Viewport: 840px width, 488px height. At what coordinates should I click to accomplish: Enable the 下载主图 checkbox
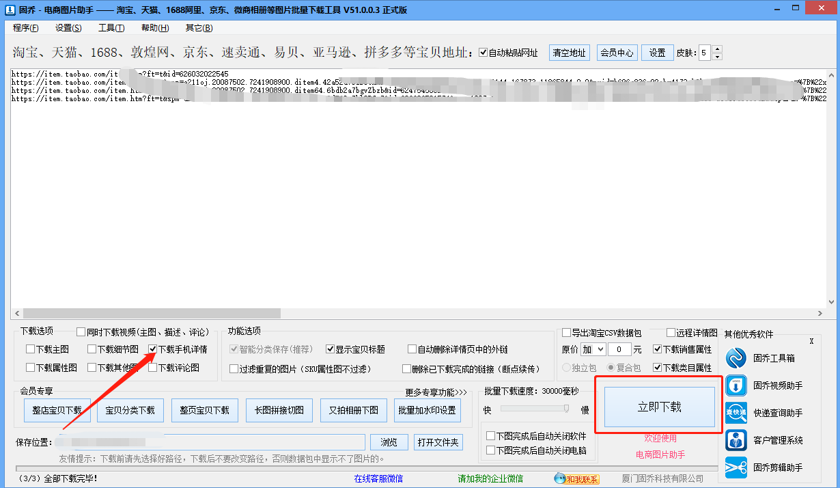[x=30, y=349]
